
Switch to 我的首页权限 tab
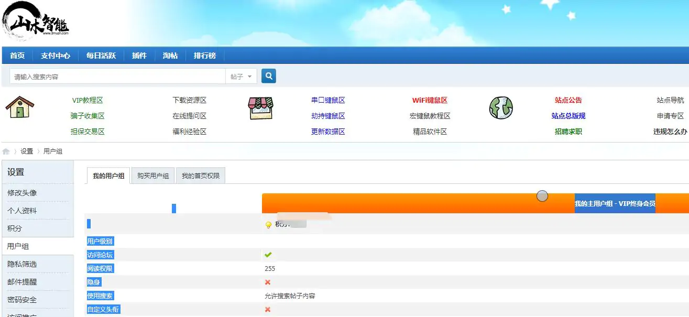[x=201, y=176]
